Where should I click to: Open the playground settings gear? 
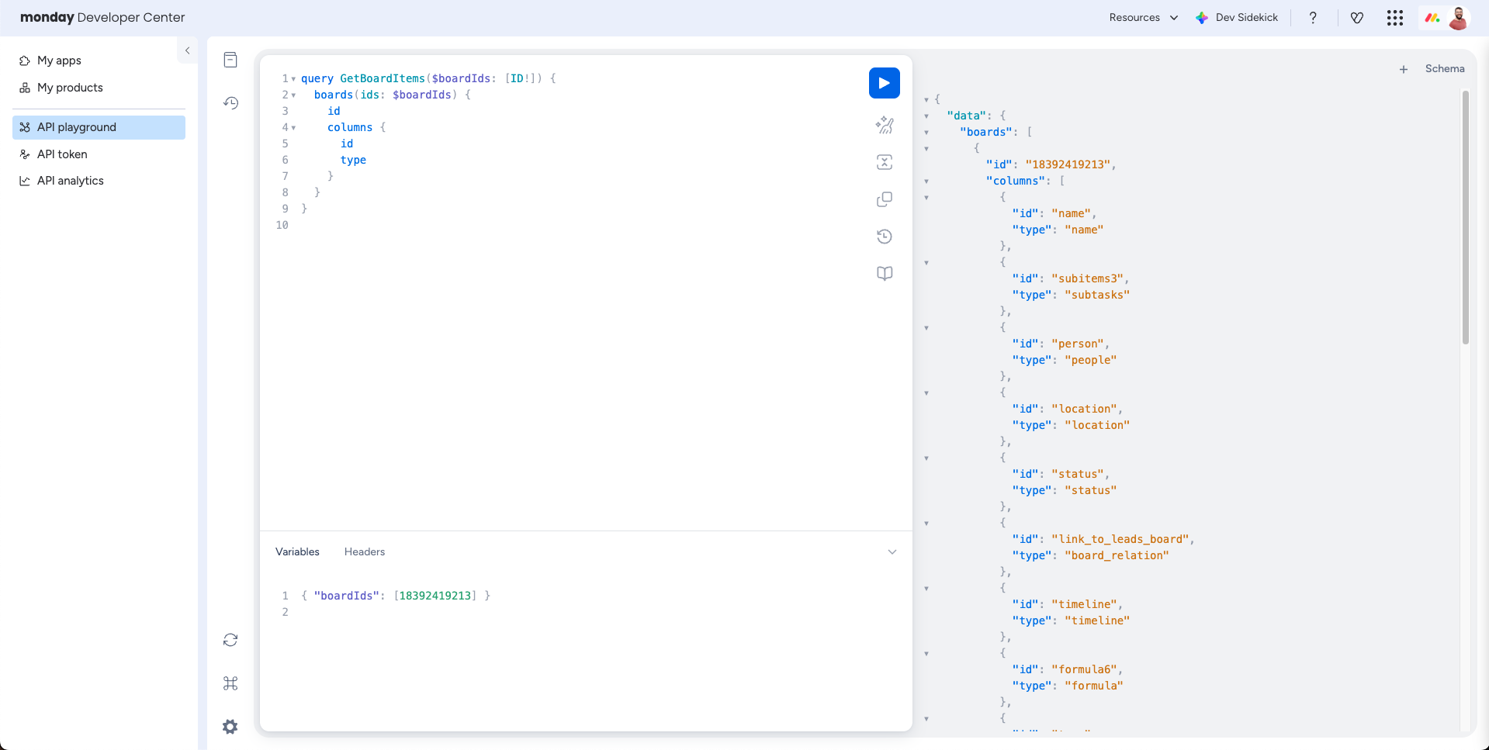pyautogui.click(x=230, y=727)
